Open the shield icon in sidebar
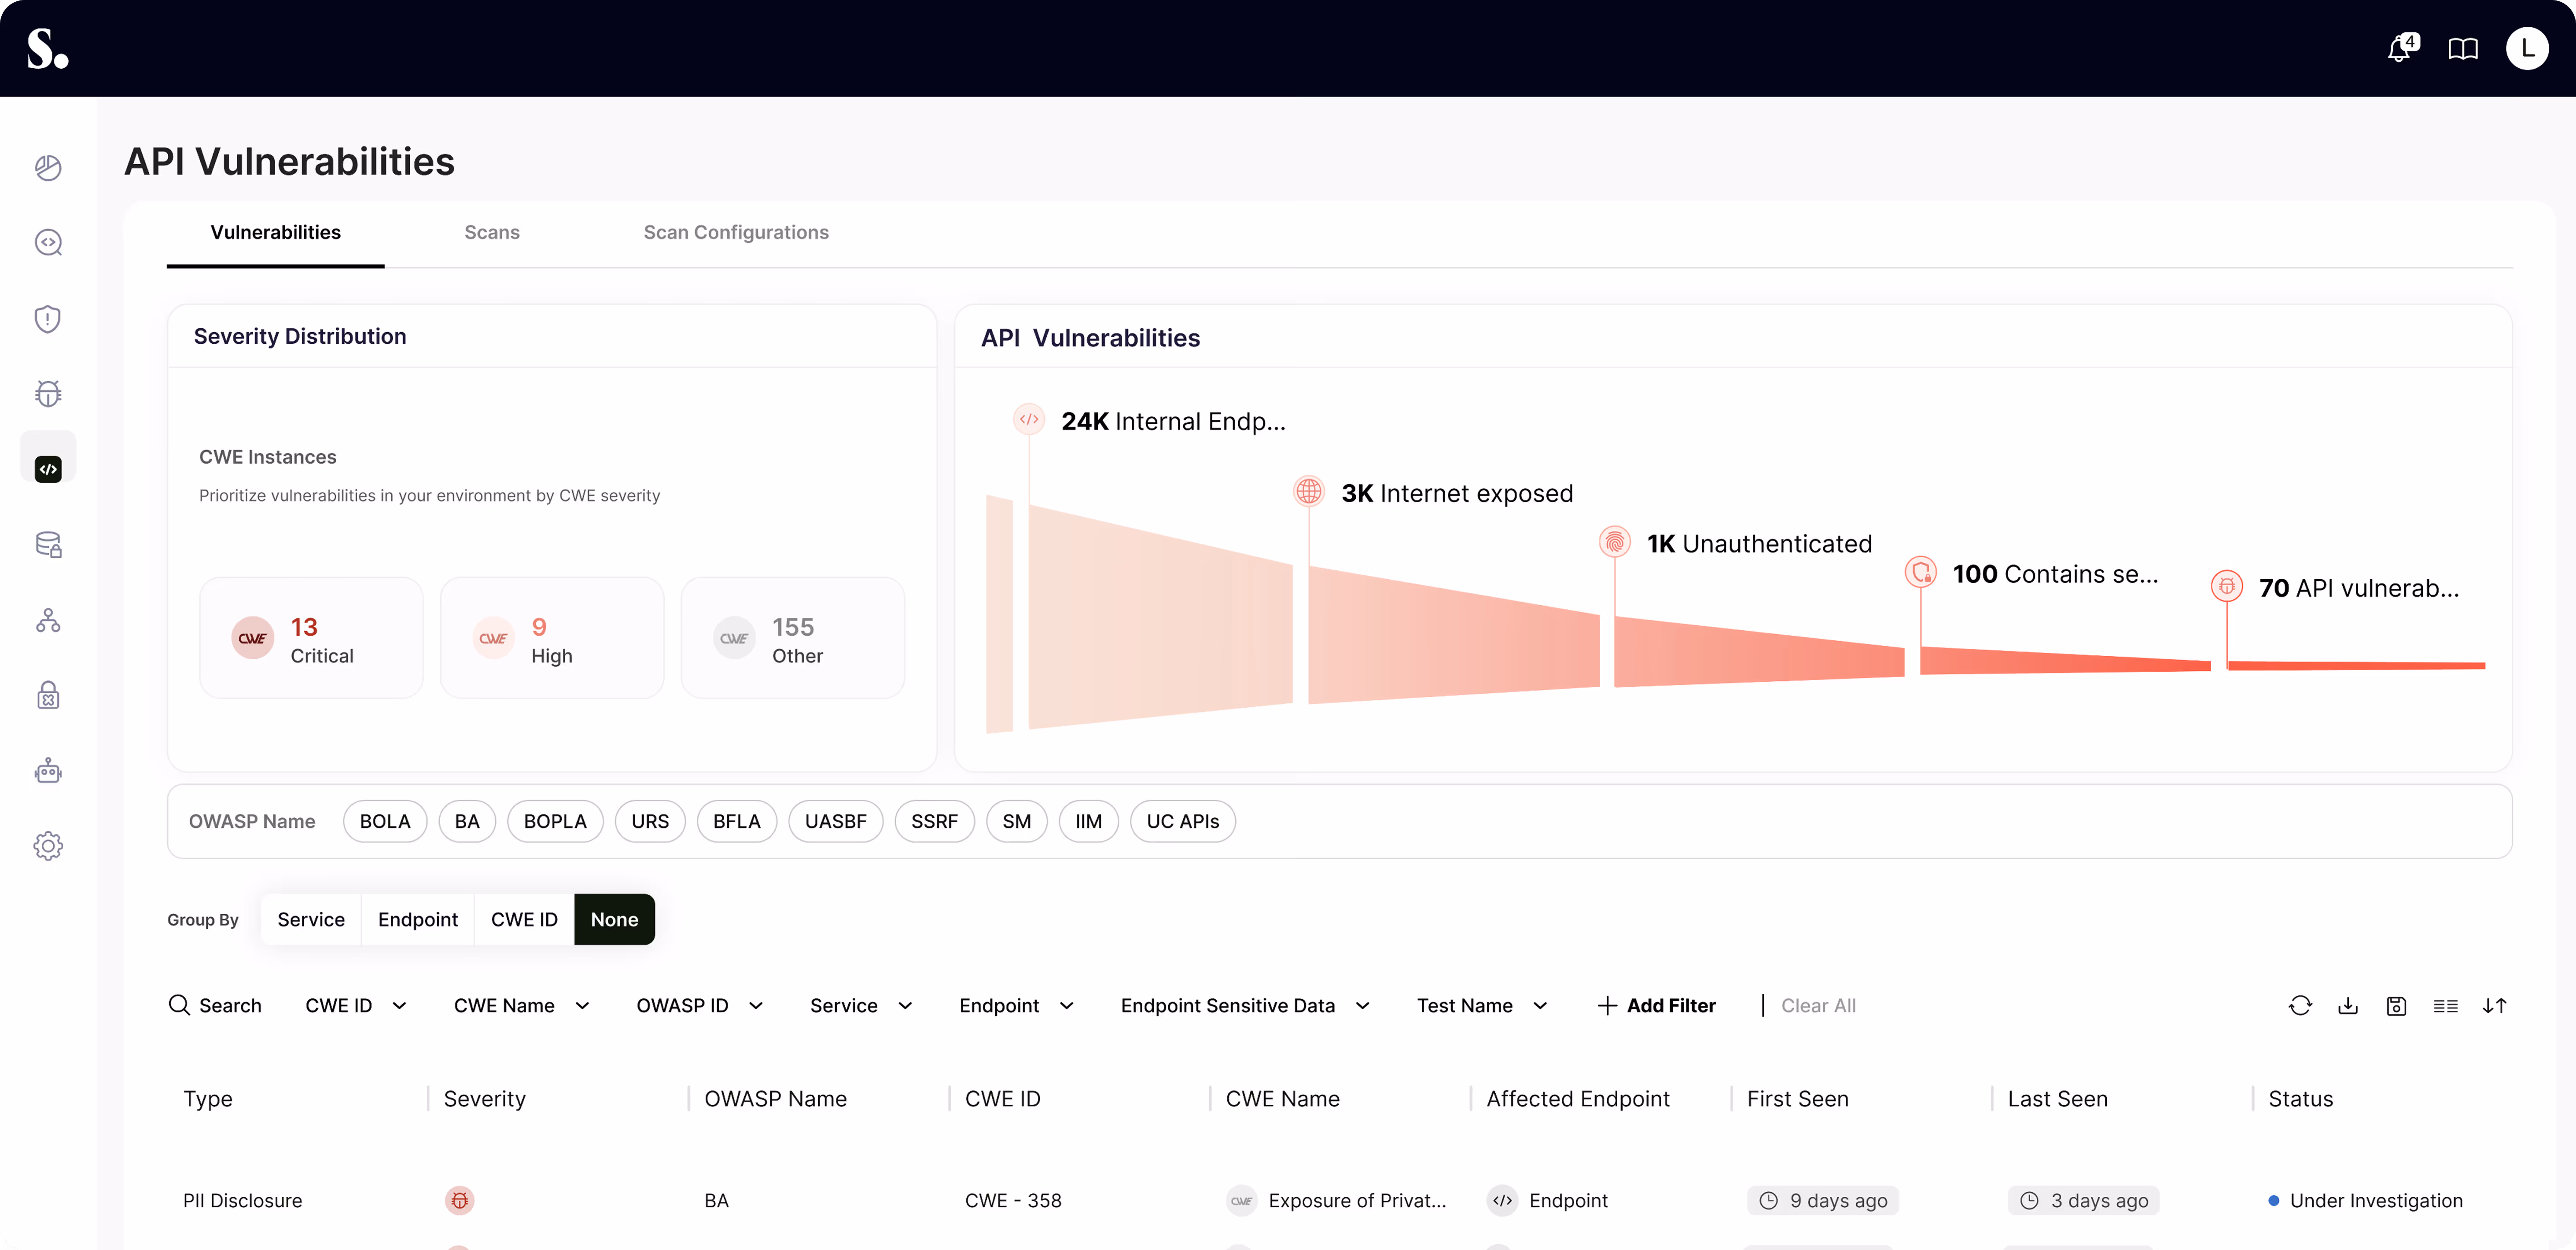Viewport: 2576px width, 1250px height. 48,319
